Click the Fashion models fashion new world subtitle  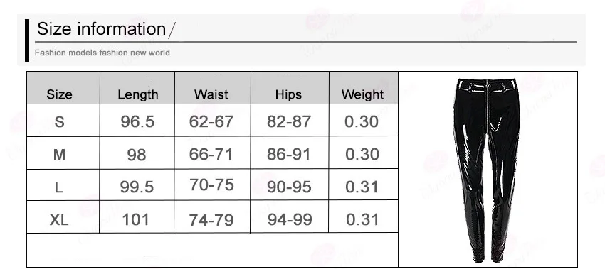click(102, 53)
